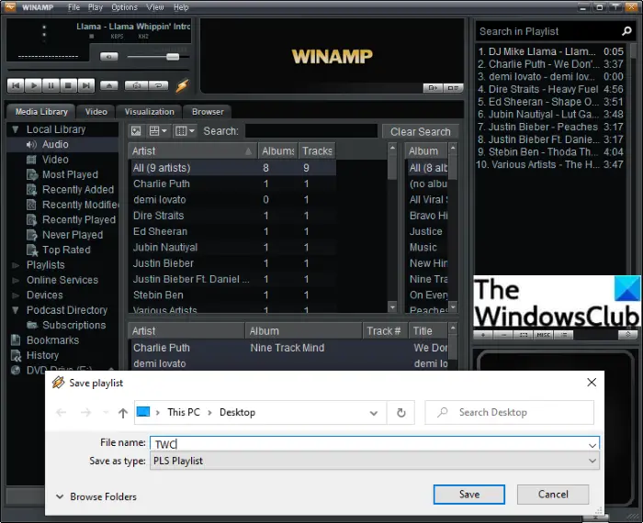
Task: Open the Recently Played view
Action: pyautogui.click(x=78, y=219)
